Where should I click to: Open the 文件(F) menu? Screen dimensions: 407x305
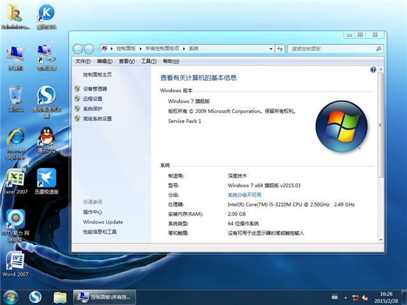tap(83, 61)
